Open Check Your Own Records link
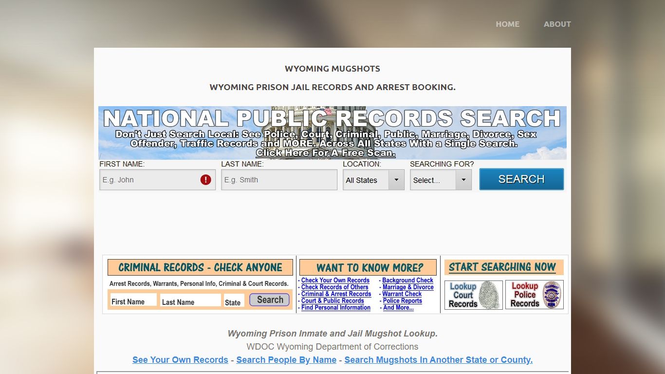 pos(335,280)
